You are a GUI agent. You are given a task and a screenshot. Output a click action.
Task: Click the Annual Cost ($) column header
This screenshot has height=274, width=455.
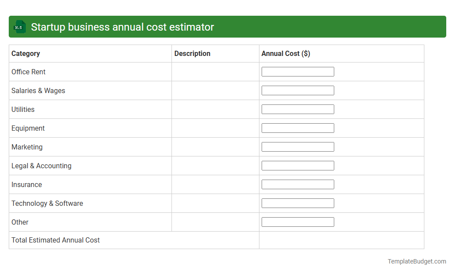pos(285,53)
